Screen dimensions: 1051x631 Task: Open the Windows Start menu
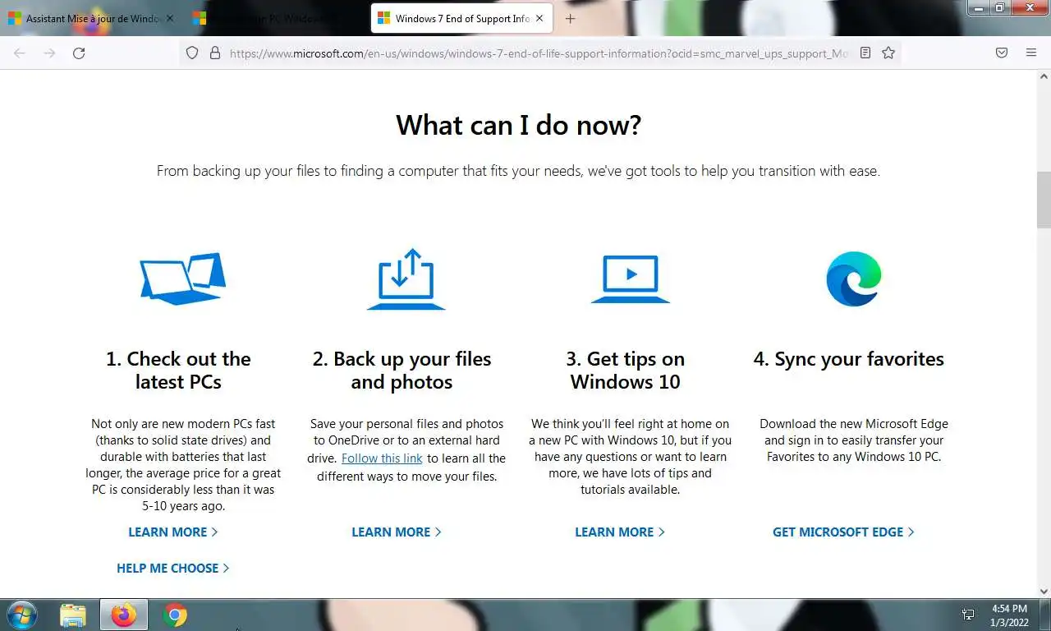click(x=21, y=615)
